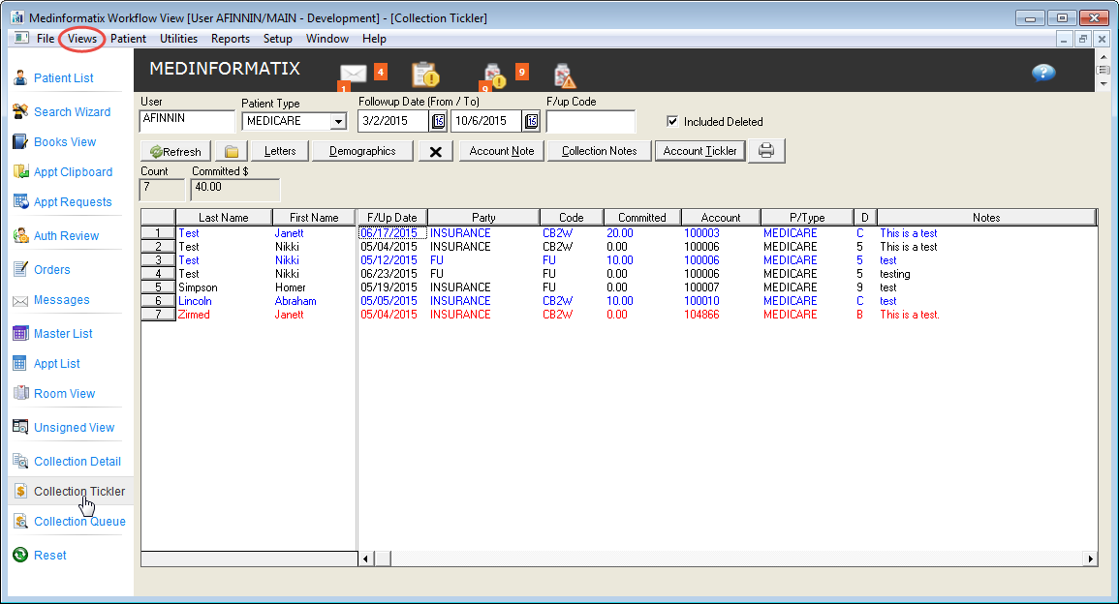1119x604 pixels.
Task: Click the black X delete button
Action: 436,152
